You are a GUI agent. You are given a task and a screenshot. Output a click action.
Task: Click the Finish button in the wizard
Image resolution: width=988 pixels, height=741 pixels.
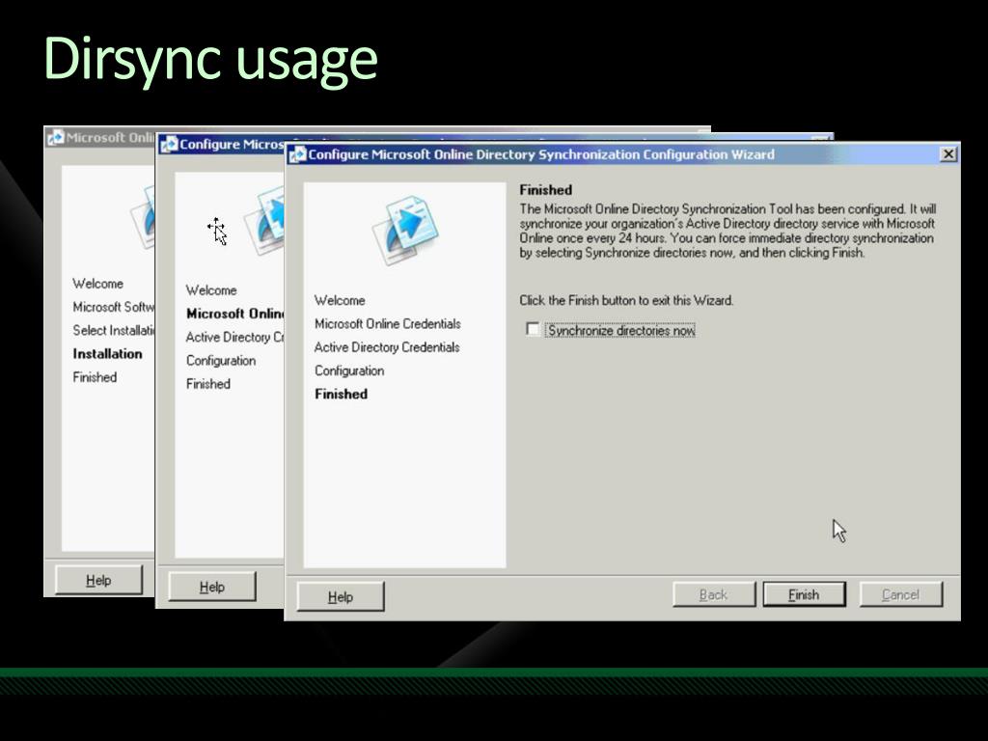tap(804, 594)
